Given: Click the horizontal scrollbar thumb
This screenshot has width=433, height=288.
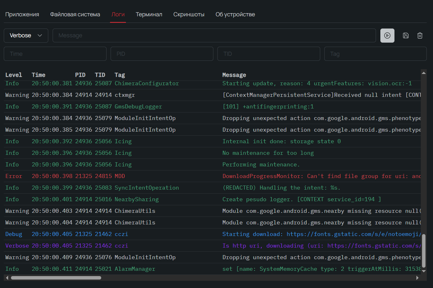Looking at the screenshot, I should click(56, 278).
